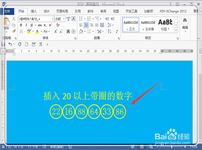Image resolution: width=202 pixels, height=150 pixels.
Task: Apply 正文 Normal style
Action: pos(130,25)
